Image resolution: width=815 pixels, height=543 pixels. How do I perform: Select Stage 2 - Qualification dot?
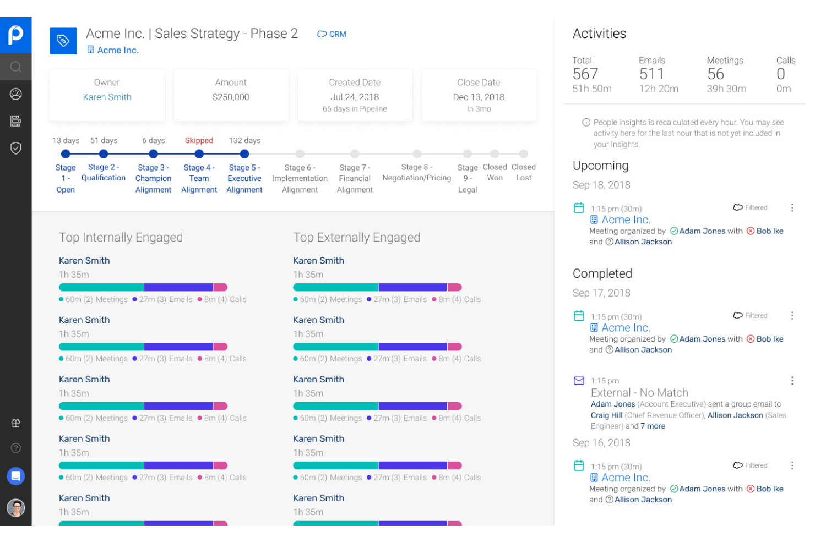(104, 154)
